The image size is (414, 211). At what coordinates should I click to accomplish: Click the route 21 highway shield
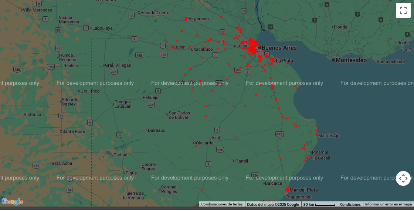pyautogui.click(x=270, y=27)
